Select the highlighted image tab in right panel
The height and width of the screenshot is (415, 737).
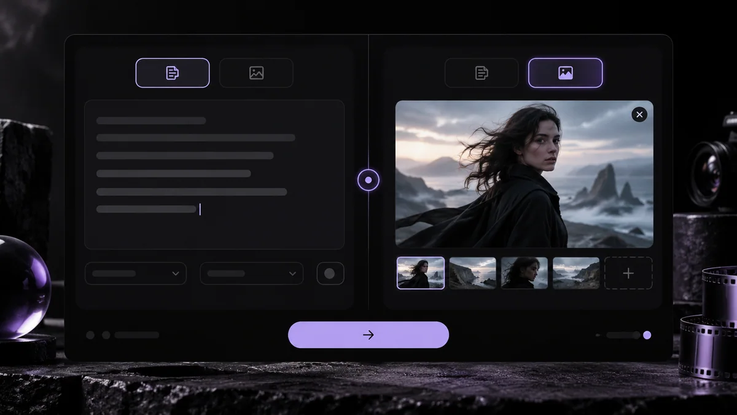tap(566, 73)
